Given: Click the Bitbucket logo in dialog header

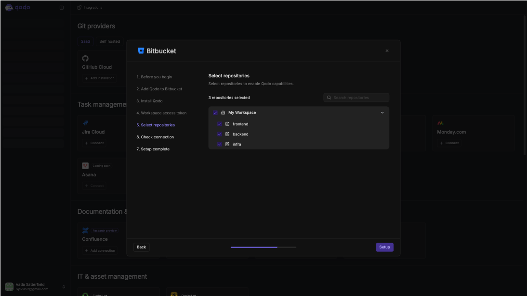Looking at the screenshot, I should [141, 50].
